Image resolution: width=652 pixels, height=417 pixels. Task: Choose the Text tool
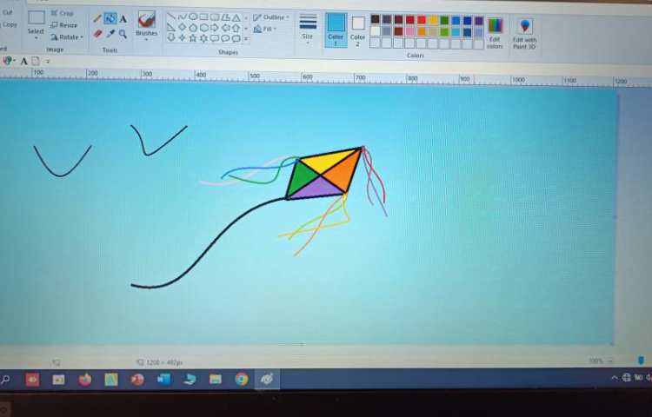[123, 18]
